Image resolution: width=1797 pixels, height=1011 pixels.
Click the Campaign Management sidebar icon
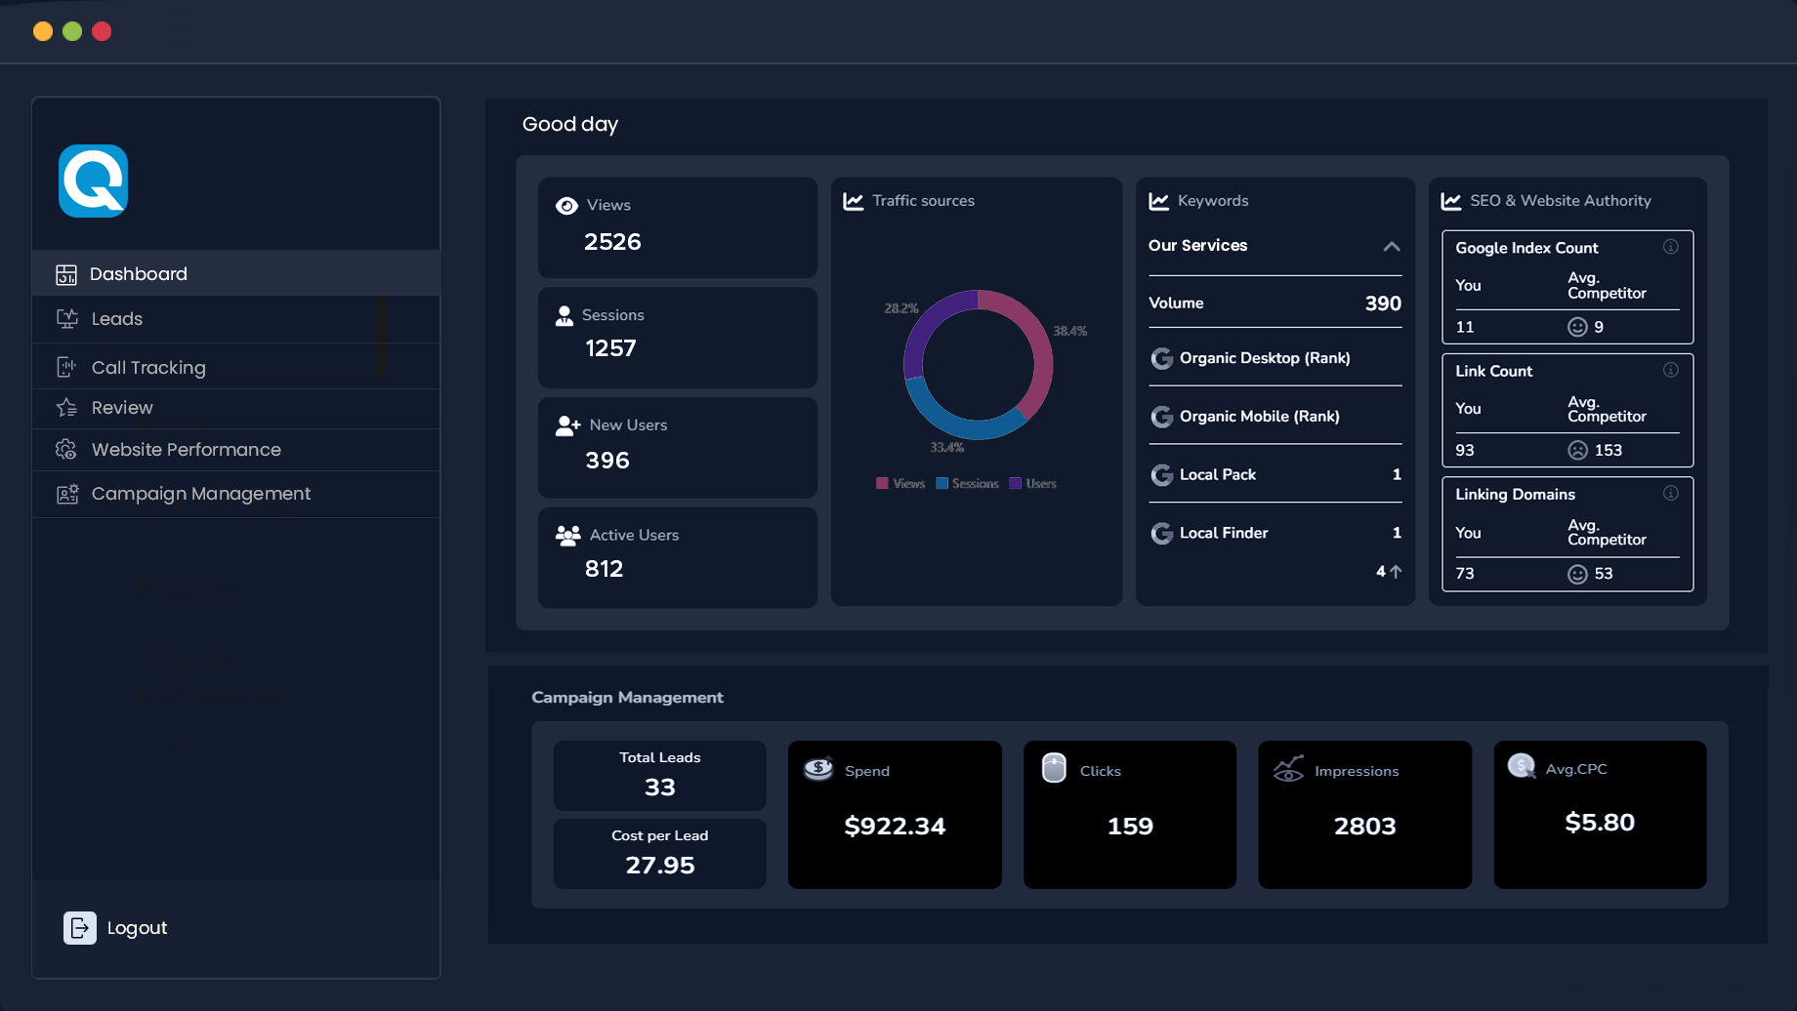66,494
